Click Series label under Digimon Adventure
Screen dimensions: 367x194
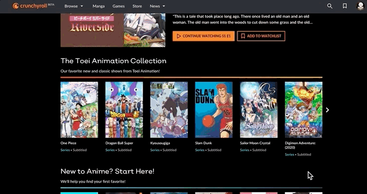point(290,154)
